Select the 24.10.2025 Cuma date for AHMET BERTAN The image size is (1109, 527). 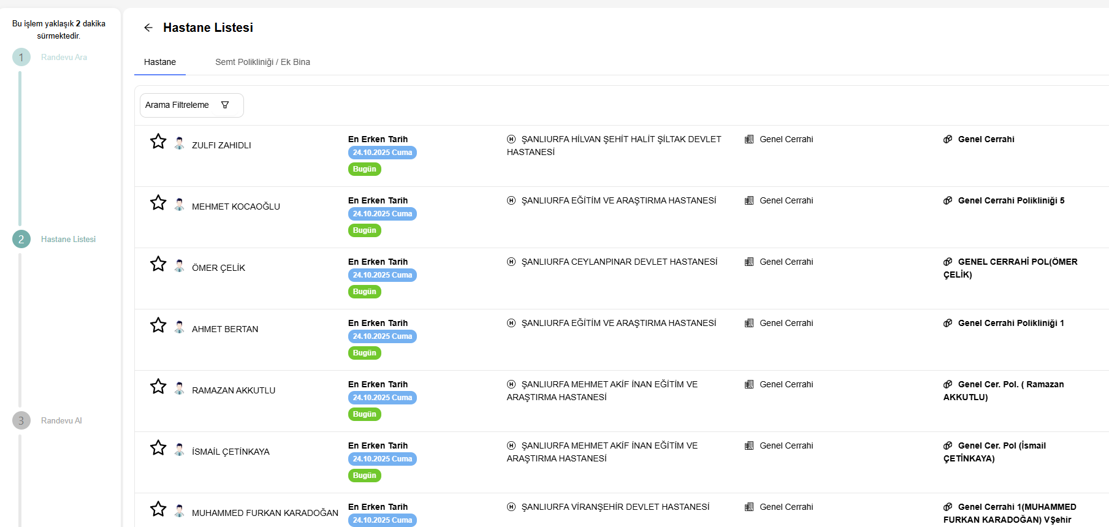click(382, 336)
